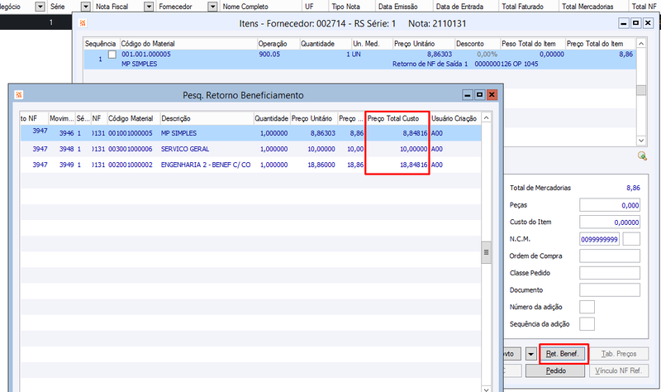Viewport: 661px width, 392px height.
Task: Click the Itens grid scrollbar thumb
Action: coord(641,90)
